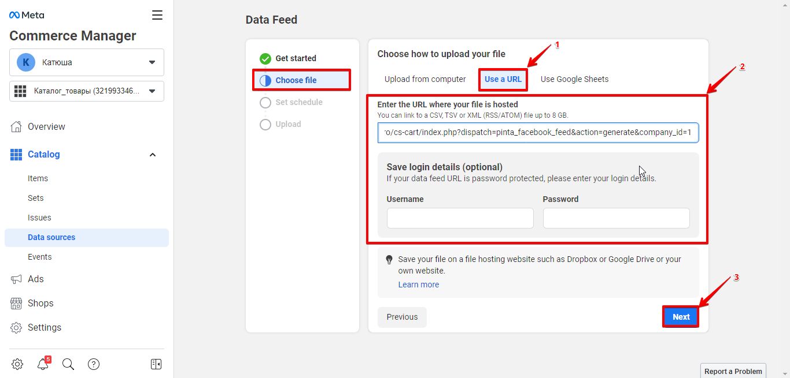Click the Катюша account avatar

[26, 62]
